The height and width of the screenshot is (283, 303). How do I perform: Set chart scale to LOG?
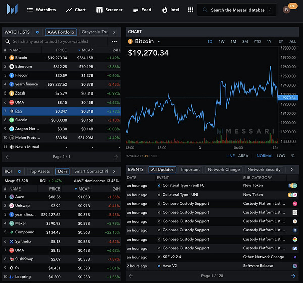[281, 156]
